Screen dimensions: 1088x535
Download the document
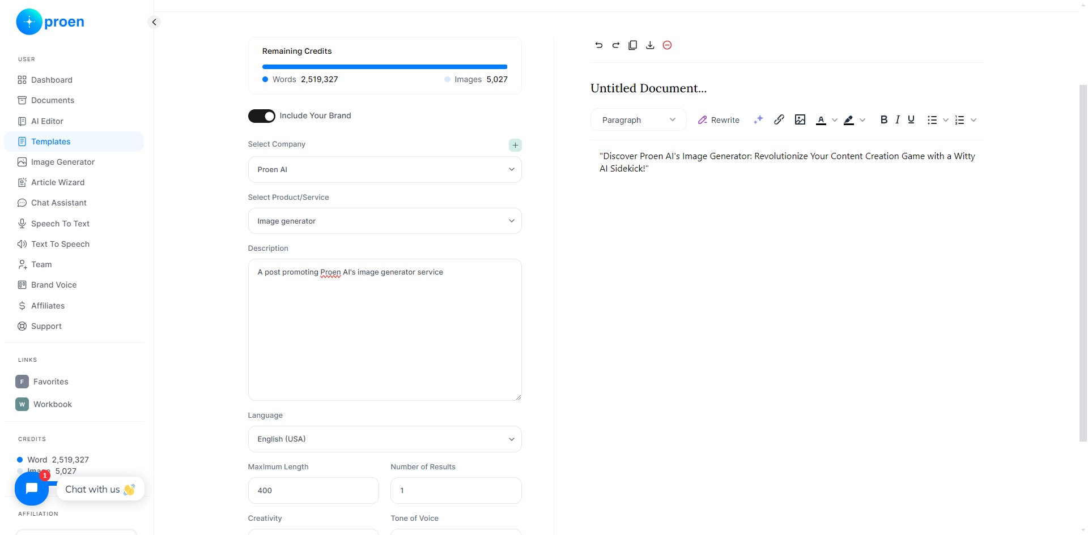(x=650, y=45)
